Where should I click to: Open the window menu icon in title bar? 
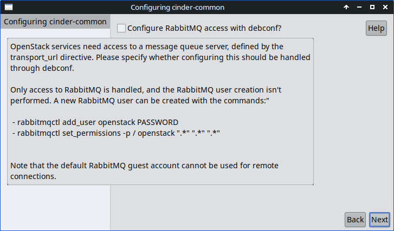pos(9,7)
